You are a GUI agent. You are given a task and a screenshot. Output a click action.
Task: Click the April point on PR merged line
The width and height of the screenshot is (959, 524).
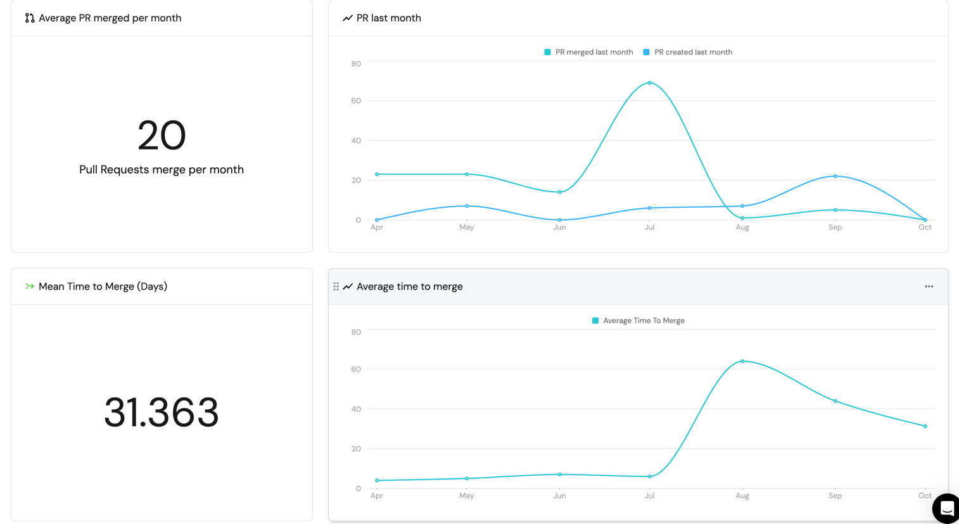[x=377, y=174]
